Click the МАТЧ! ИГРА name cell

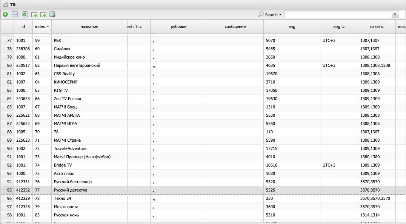click(x=89, y=124)
